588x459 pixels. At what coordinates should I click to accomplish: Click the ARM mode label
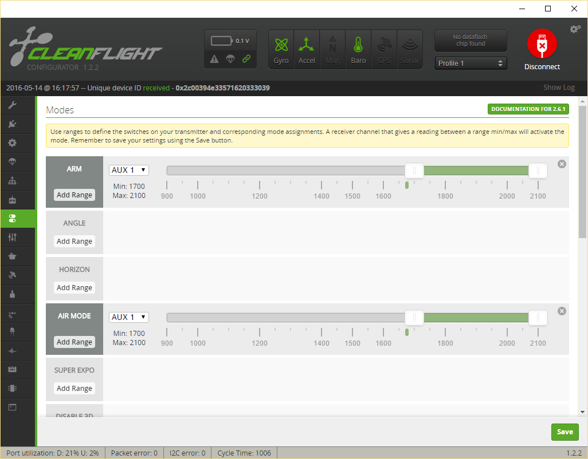[75, 169]
